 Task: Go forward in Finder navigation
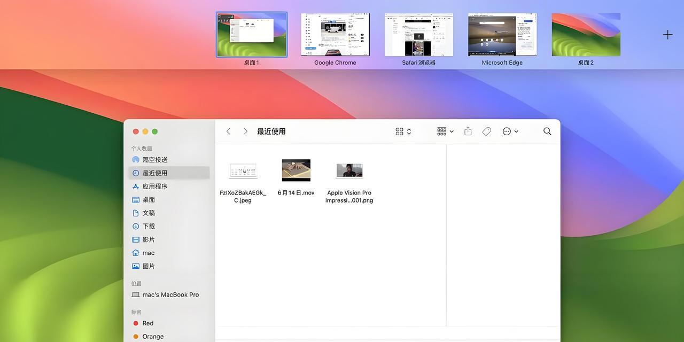coord(245,131)
